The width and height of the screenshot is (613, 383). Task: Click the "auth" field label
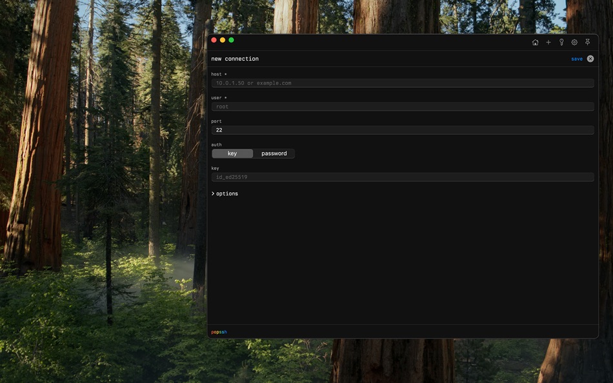tap(216, 144)
